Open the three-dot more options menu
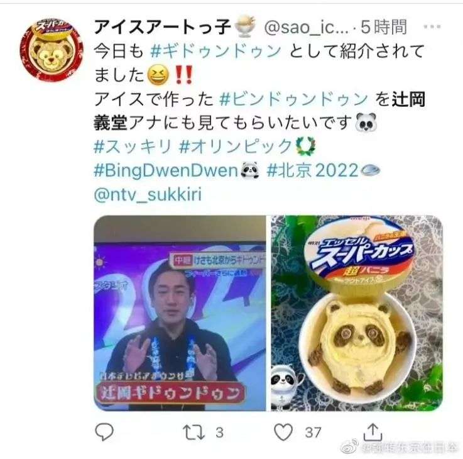The width and height of the screenshot is (463, 459). (432, 26)
